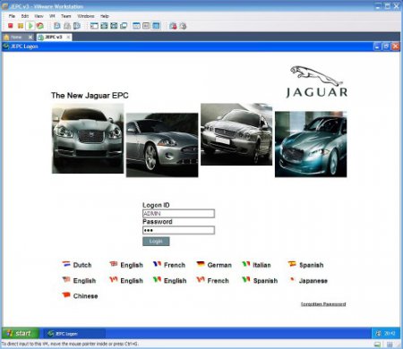Open the Help menu
403x349 pixels.
coord(105,16)
